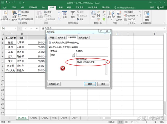Click the Connections (连接) item
Viewport: 167px width, 124px height.
(x=48, y=12)
